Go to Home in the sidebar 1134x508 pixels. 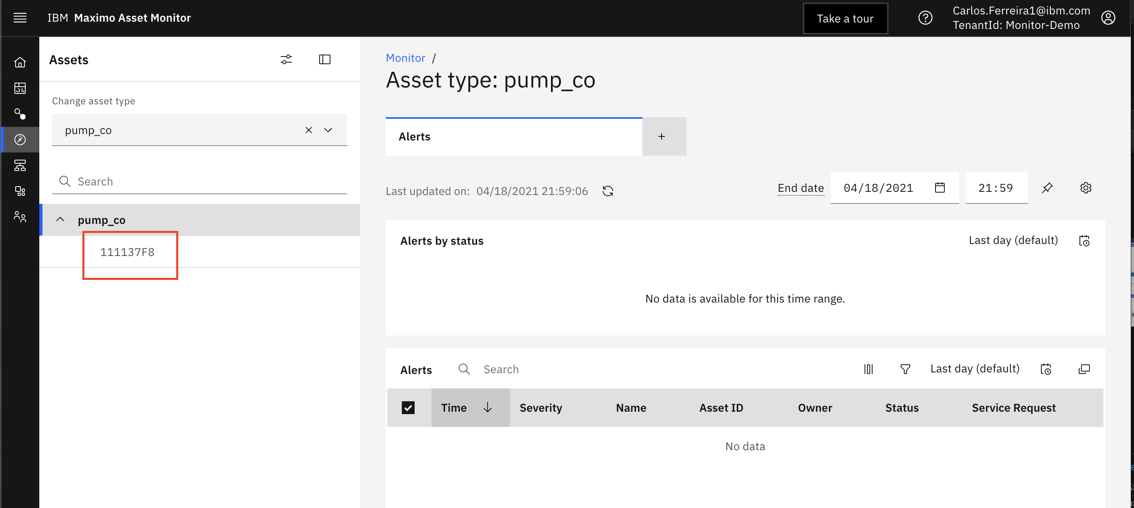[20, 62]
